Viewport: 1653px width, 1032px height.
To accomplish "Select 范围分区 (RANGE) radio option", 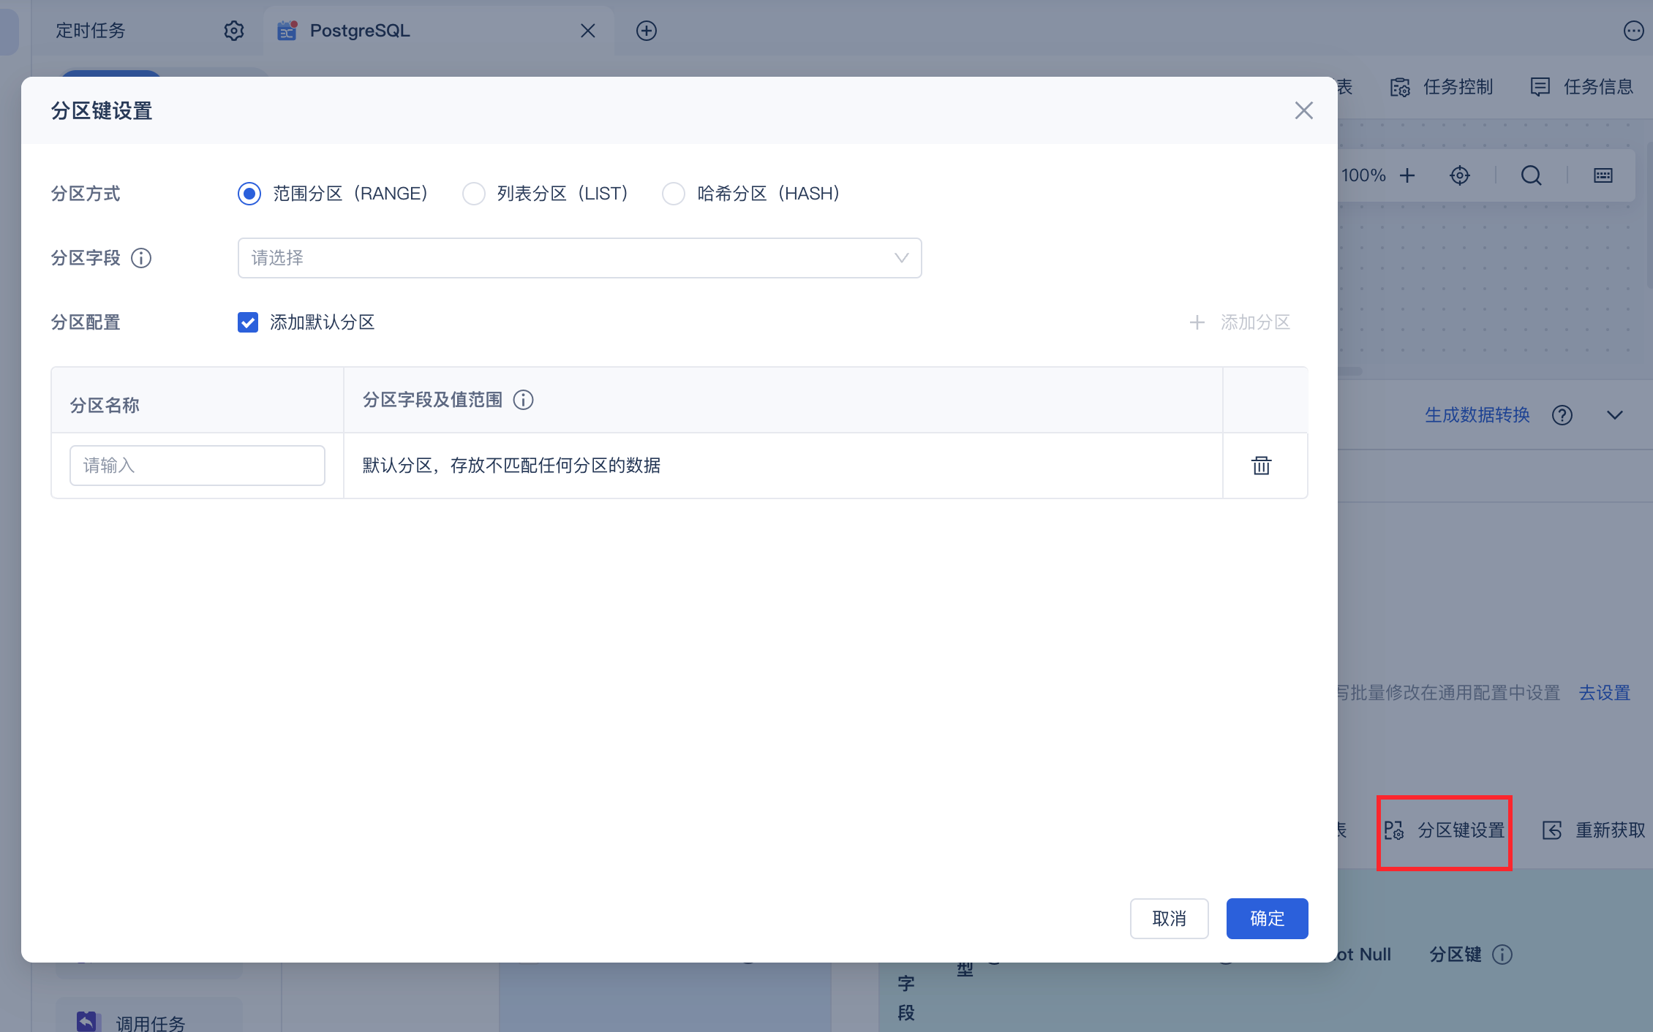I will click(x=249, y=194).
